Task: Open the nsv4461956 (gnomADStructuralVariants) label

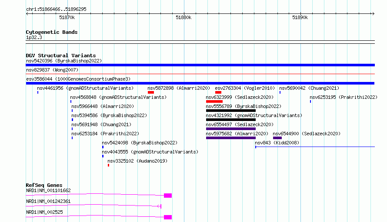Action: pyautogui.click(x=85, y=88)
